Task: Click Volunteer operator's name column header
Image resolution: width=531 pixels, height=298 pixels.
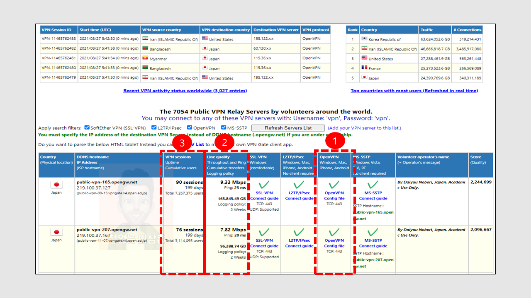Action: coord(431,165)
